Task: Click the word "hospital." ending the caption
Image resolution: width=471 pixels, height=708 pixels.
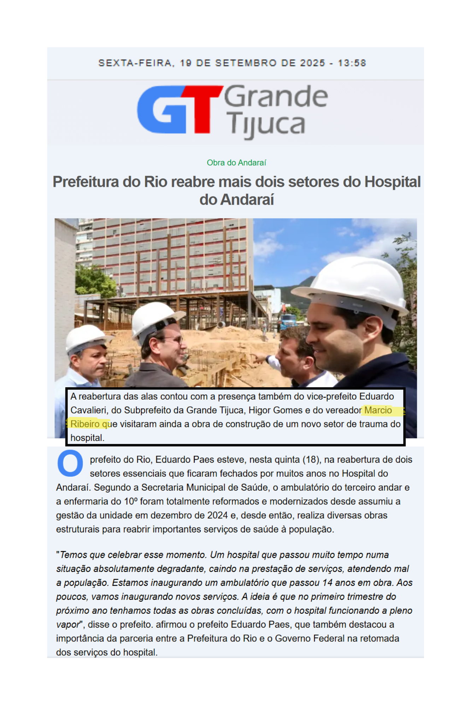Action: point(87,438)
